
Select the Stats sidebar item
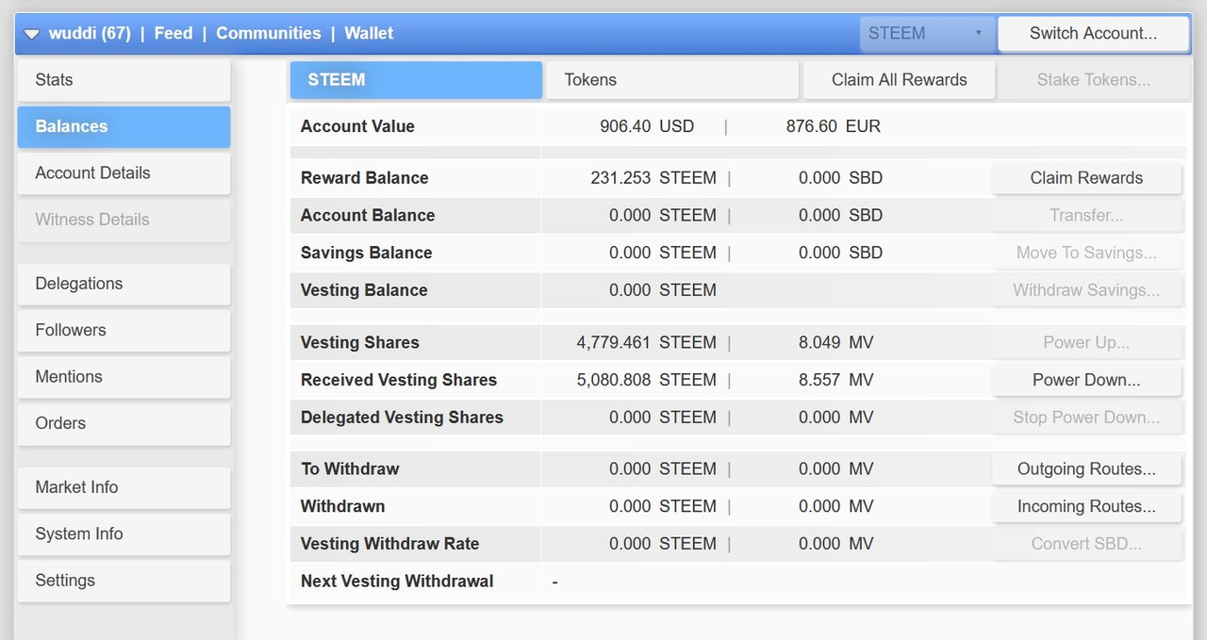(124, 80)
